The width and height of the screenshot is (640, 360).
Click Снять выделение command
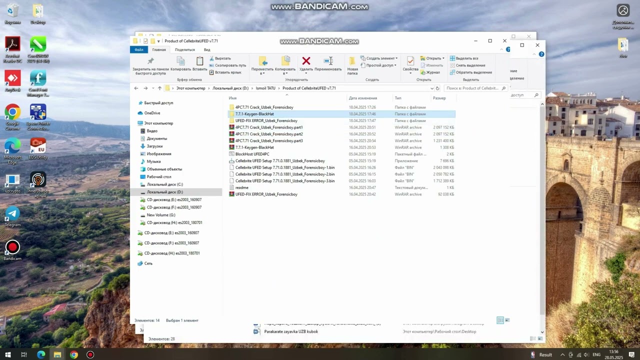tap(467, 65)
